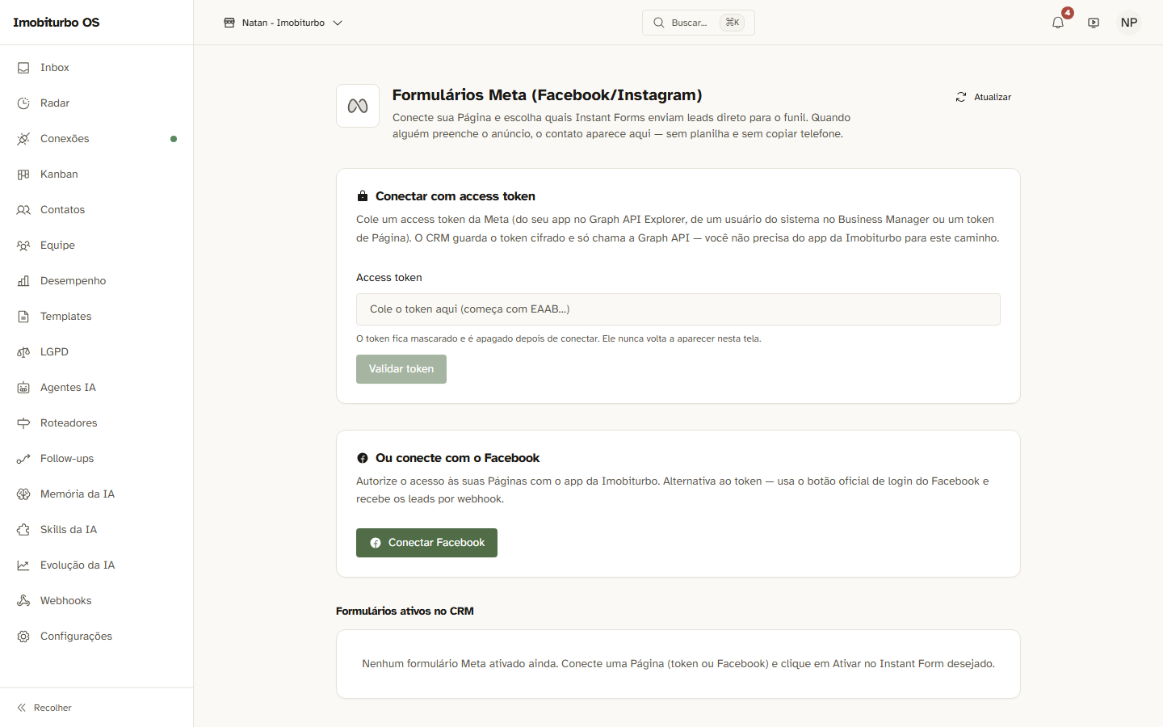Viewport: 1163px width, 727px height.
Task: Click the Validar token button
Action: coord(401,369)
